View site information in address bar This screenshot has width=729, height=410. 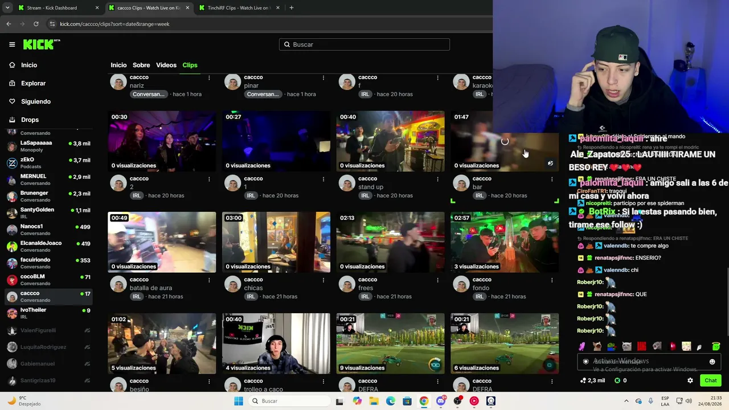click(52, 24)
